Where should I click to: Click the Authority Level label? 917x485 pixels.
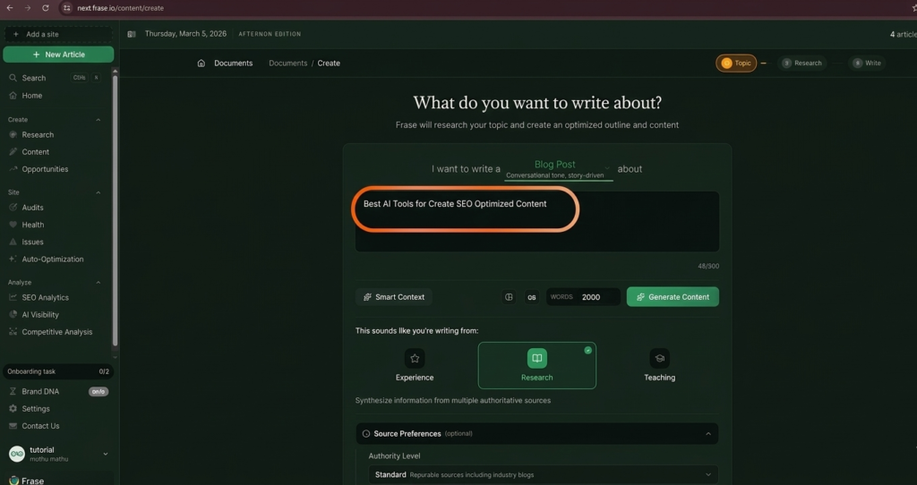tap(394, 455)
